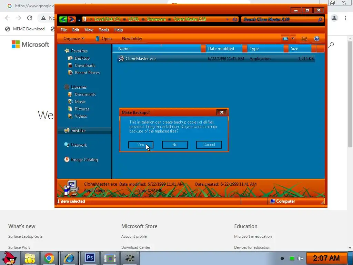Click the address bar refresh icon
Image resolution: width=353 pixels, height=265 pixels.
[235, 19]
